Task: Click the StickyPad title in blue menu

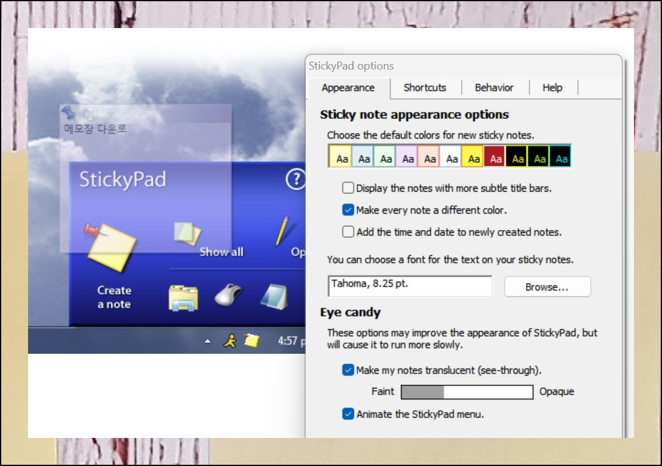Action: coord(123,179)
